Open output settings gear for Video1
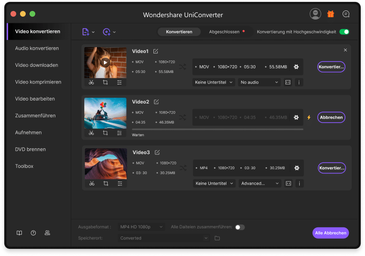The image size is (365, 256). coord(296,67)
